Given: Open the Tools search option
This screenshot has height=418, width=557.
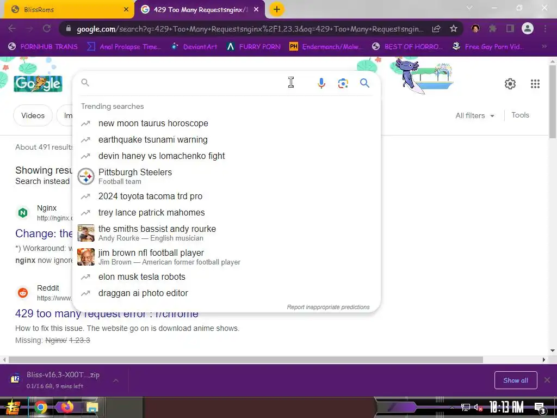Looking at the screenshot, I should (520, 115).
